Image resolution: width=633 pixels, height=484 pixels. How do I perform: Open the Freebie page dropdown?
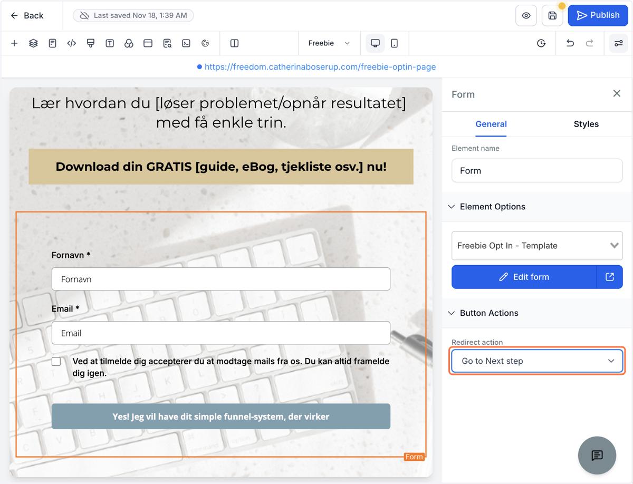329,43
